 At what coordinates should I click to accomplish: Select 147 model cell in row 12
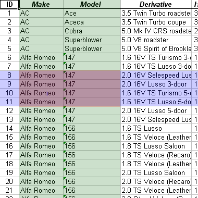92,110
